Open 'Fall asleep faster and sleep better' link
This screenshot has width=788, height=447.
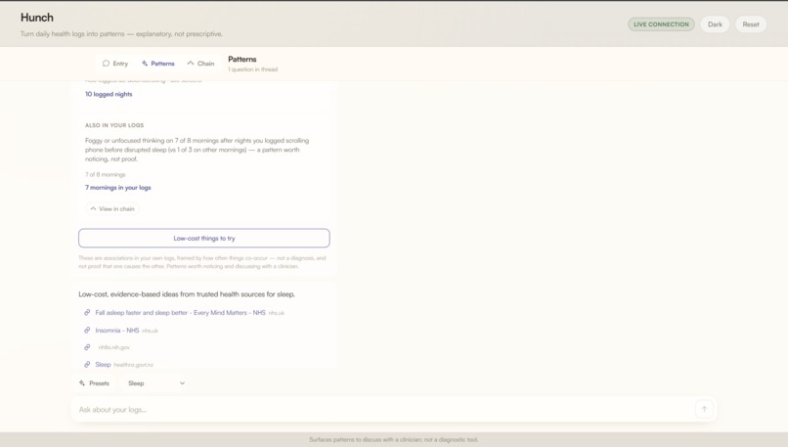181,313
